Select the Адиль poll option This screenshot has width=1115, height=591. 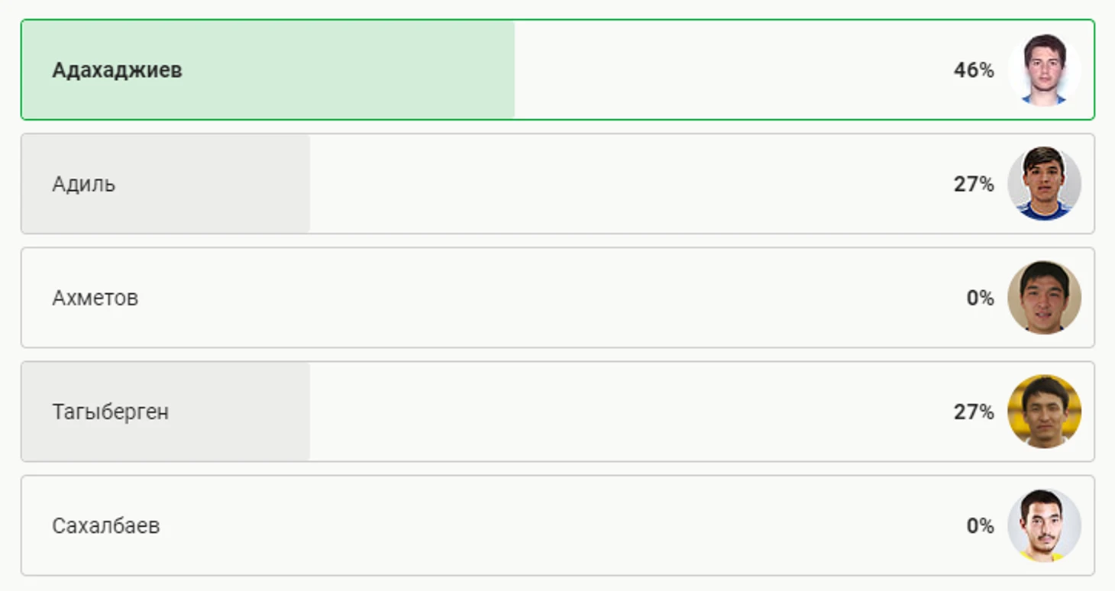(557, 183)
